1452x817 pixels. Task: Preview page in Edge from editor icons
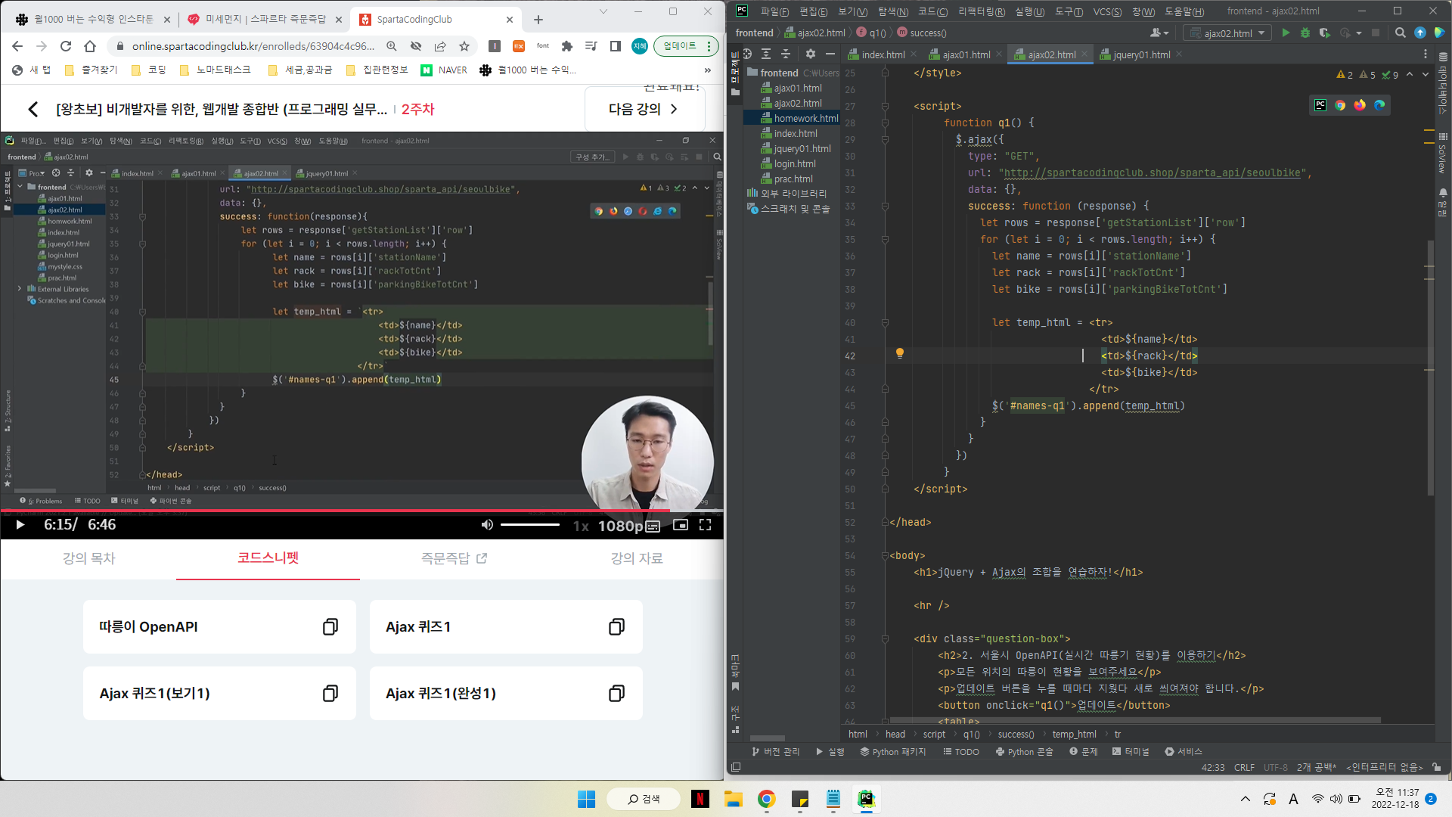pyautogui.click(x=1379, y=106)
